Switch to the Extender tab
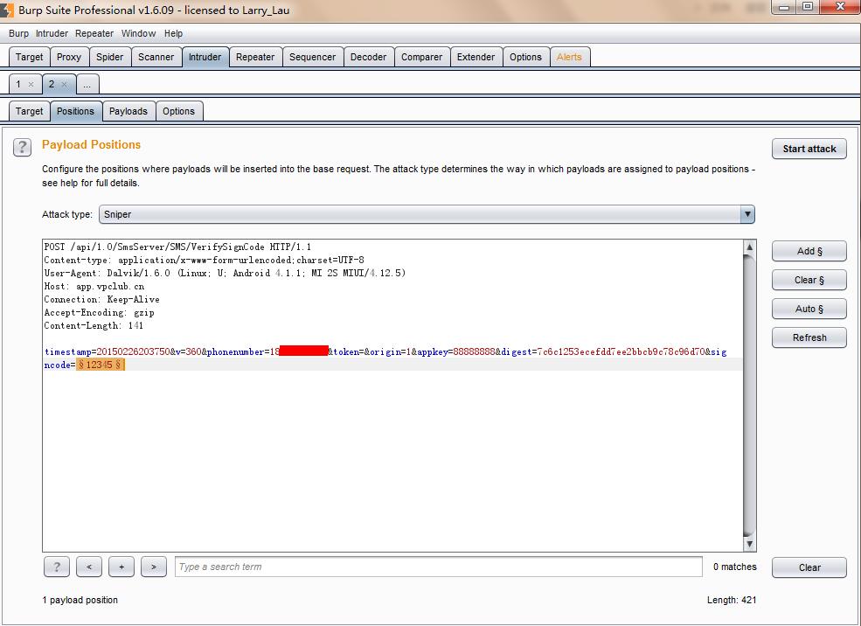This screenshot has width=861, height=626. [476, 57]
